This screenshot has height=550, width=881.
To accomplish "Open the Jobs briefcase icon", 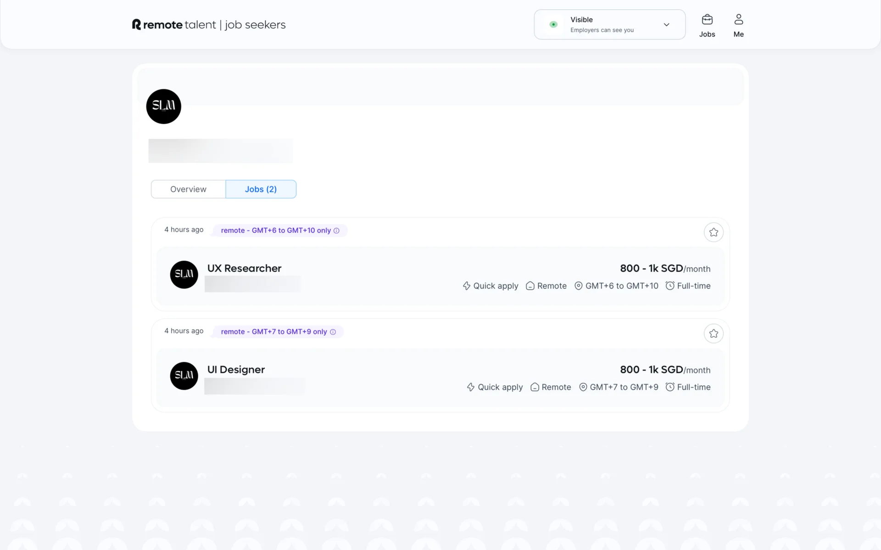I will coord(707,20).
